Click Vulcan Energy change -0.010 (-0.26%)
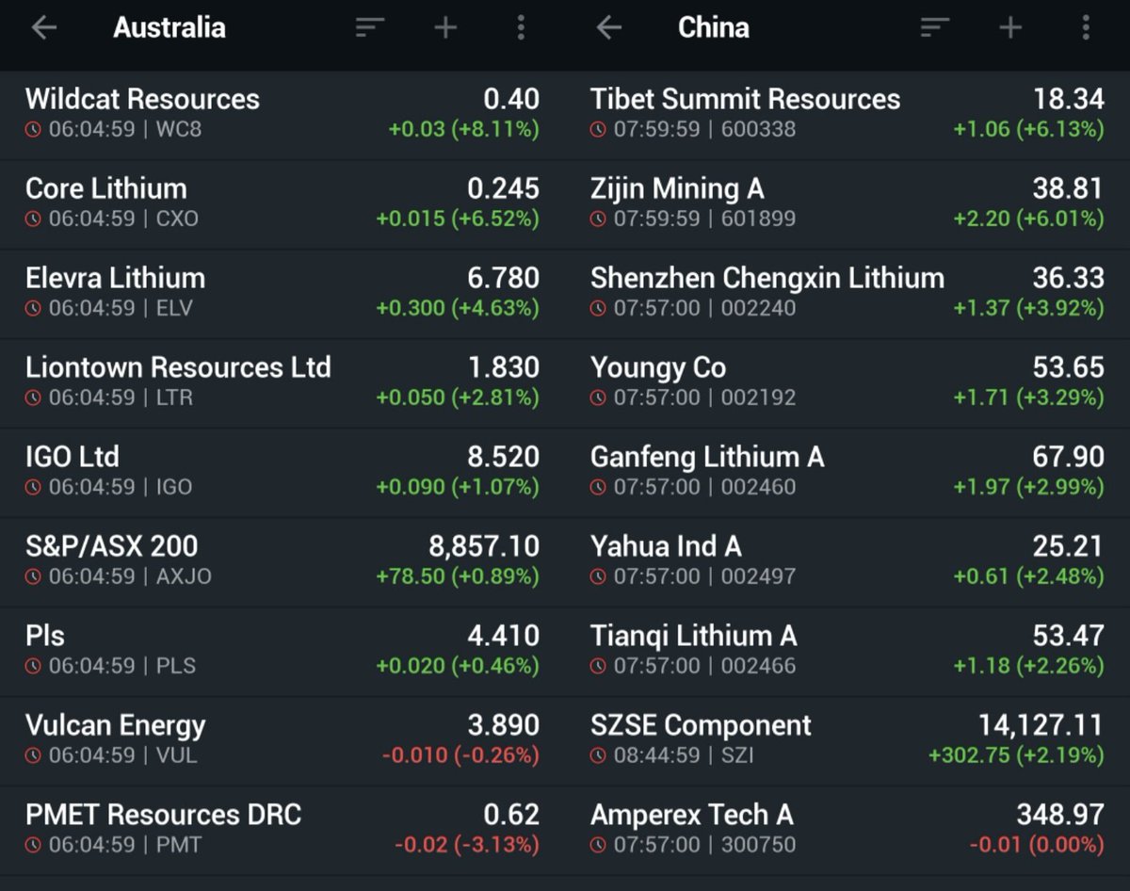Viewport: 1130px width, 891px height. (460, 755)
